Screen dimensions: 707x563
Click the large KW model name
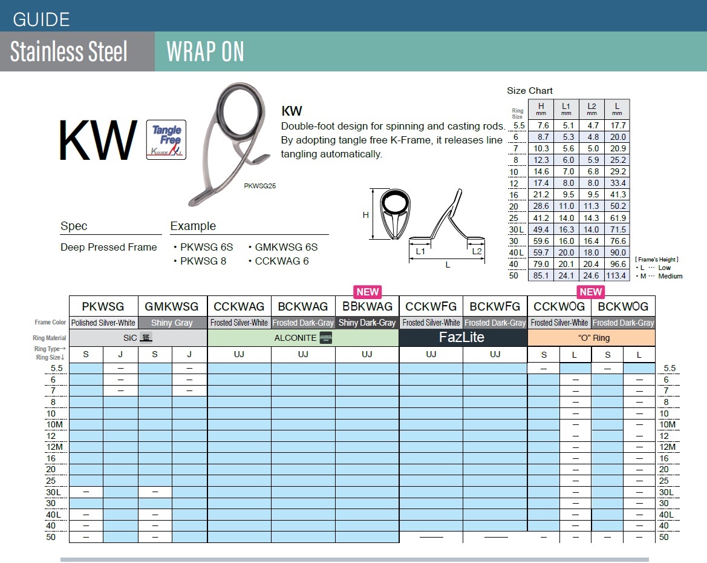[97, 141]
